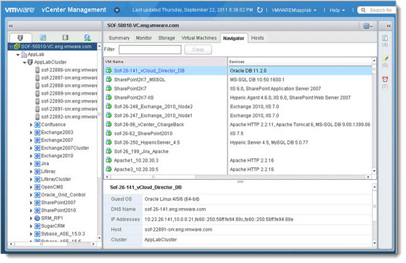This screenshot has width=406, height=263.
Task: Click the Search for field
Action: tap(378, 10)
